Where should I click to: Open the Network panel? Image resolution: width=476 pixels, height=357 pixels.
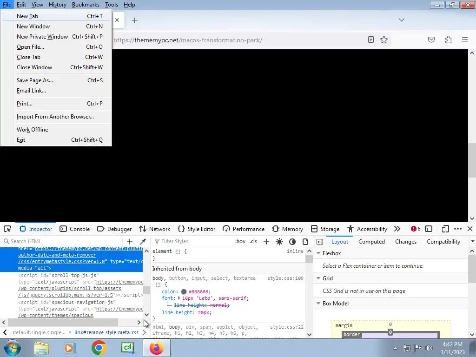tap(154, 229)
